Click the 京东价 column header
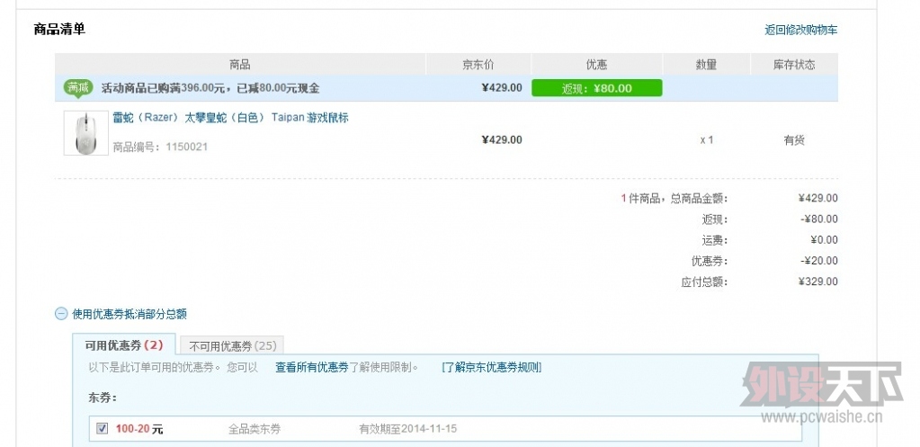Screen dimensions: 920x447 478,65
